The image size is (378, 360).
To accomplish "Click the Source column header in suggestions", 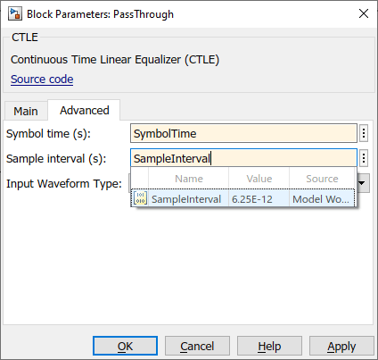I will pyautogui.click(x=322, y=179).
